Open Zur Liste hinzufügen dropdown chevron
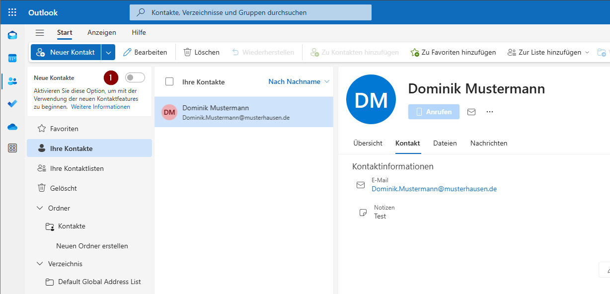The width and height of the screenshot is (610, 294). 587,52
